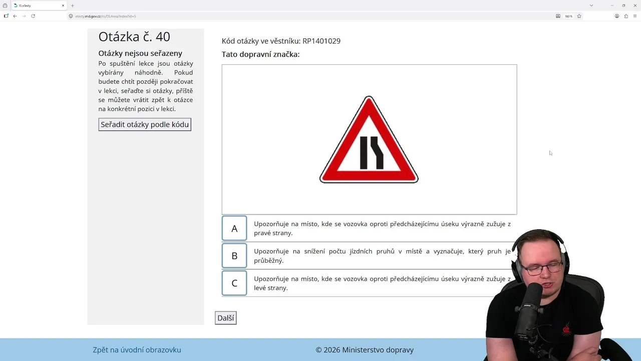
Task: Select answer A box
Action: [234, 229]
